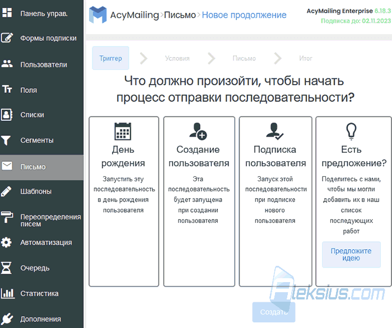Click the Переопределения писем paint-roller icon
The width and height of the screenshot is (392, 328).
point(7,217)
